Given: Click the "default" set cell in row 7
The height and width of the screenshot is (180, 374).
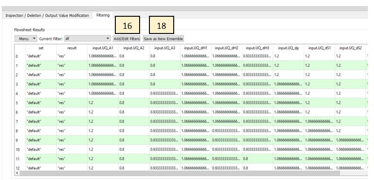Looking at the screenshot, I should 41,121.
